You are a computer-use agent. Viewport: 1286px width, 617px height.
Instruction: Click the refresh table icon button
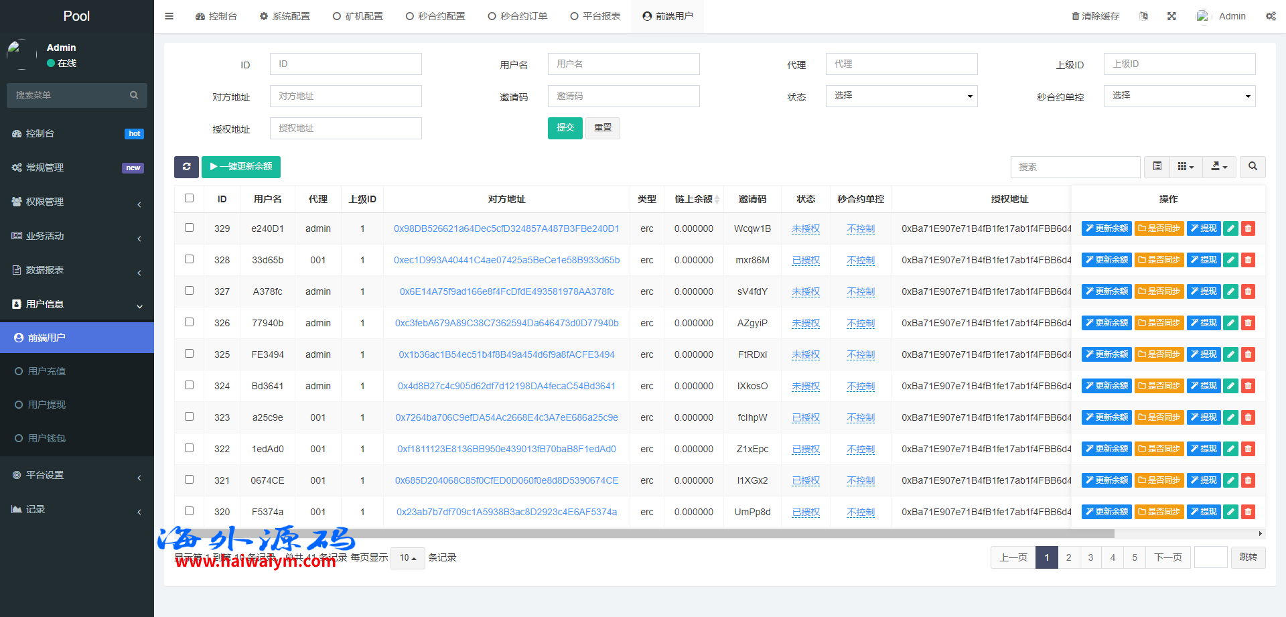click(186, 167)
